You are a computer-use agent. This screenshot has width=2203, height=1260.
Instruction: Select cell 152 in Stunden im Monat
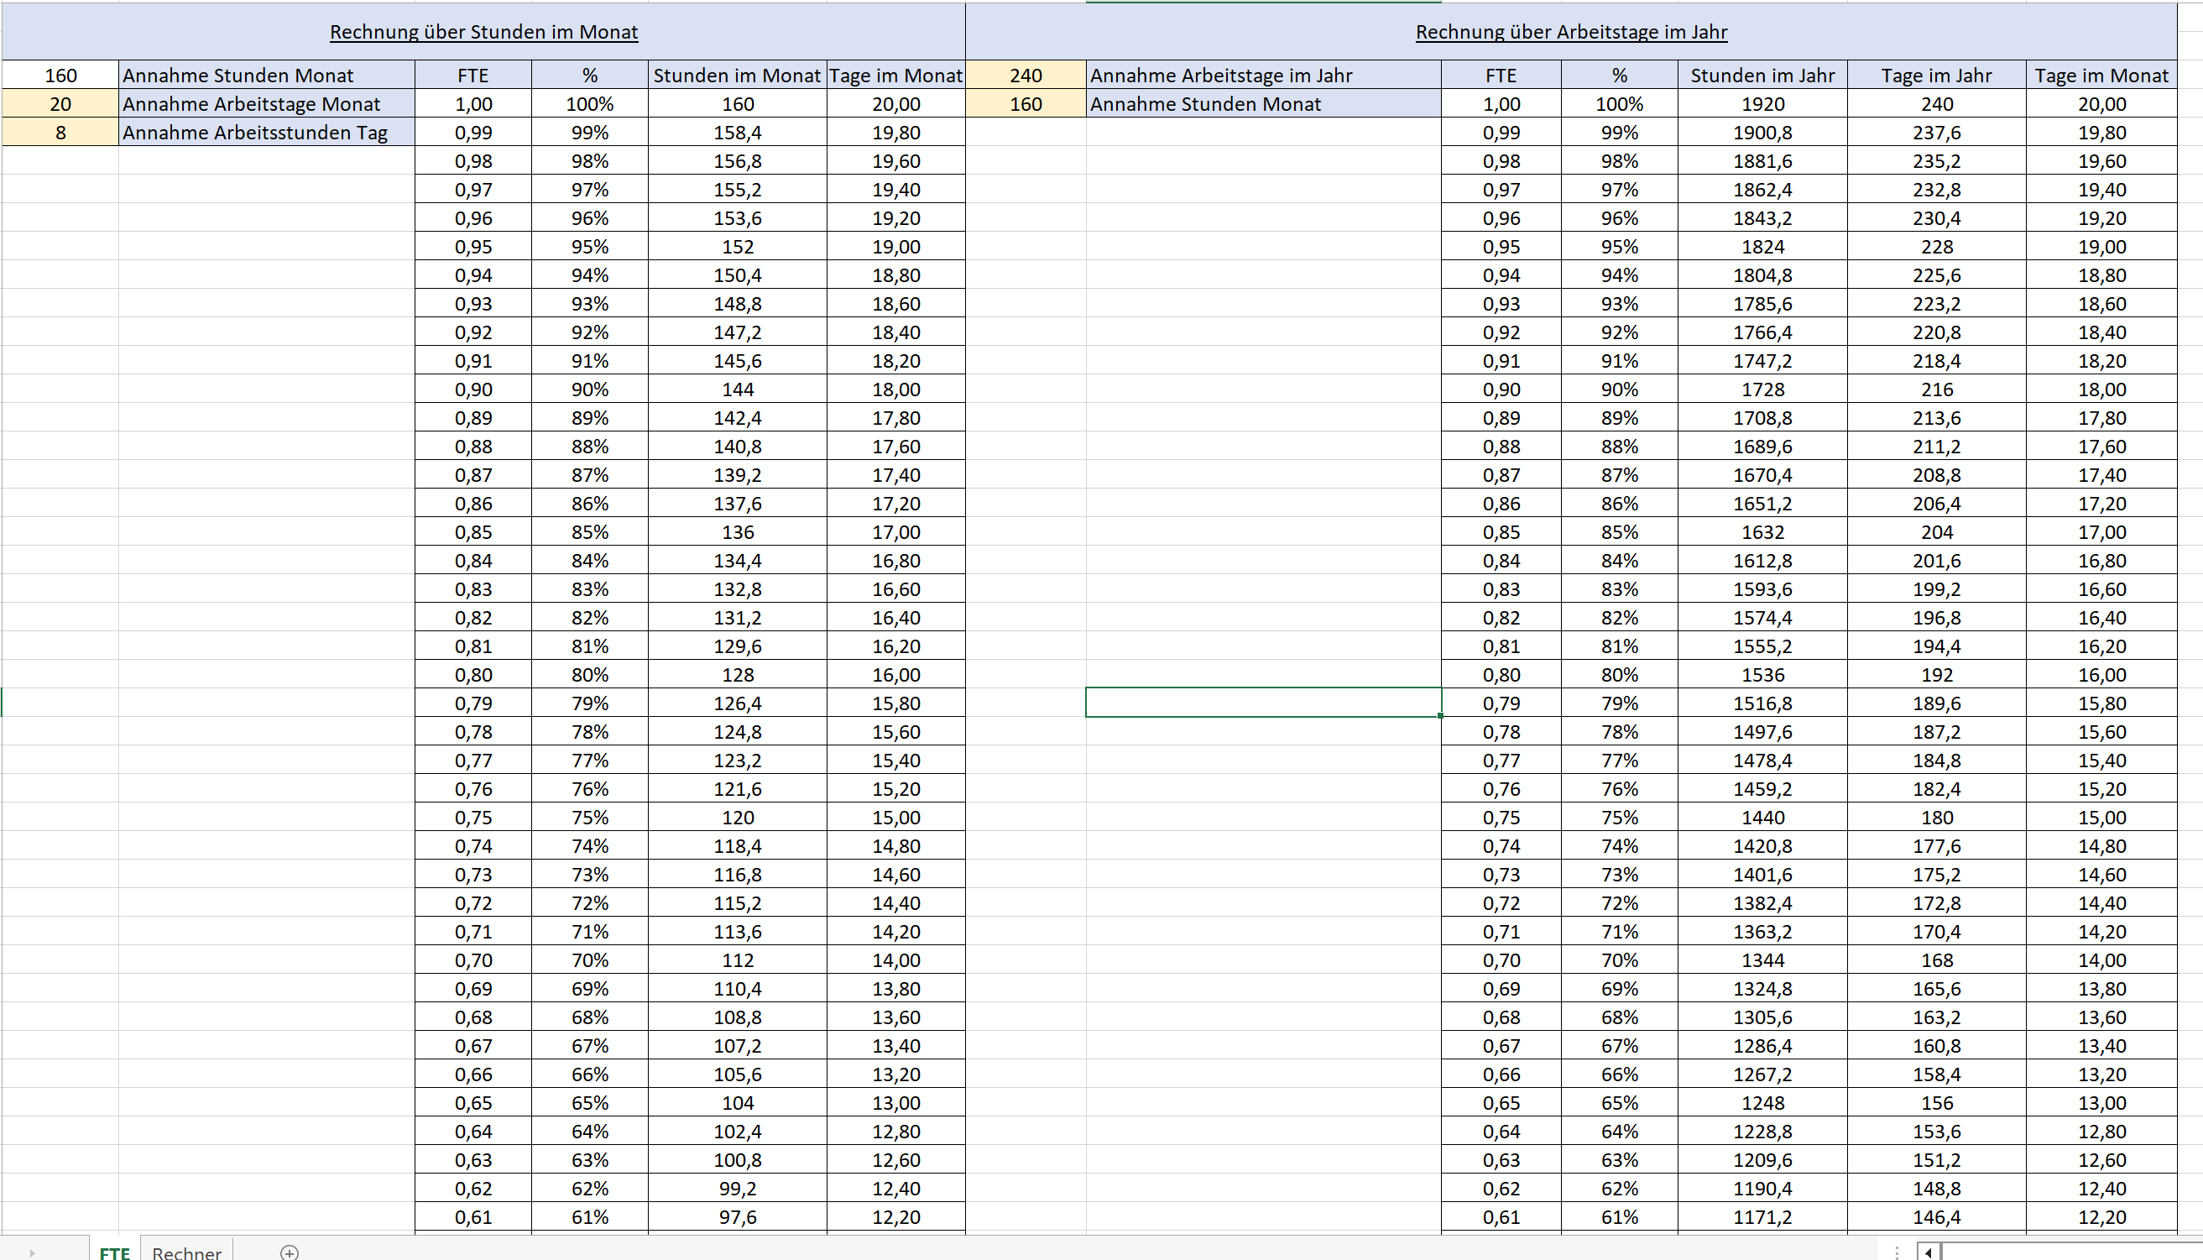[x=737, y=247]
